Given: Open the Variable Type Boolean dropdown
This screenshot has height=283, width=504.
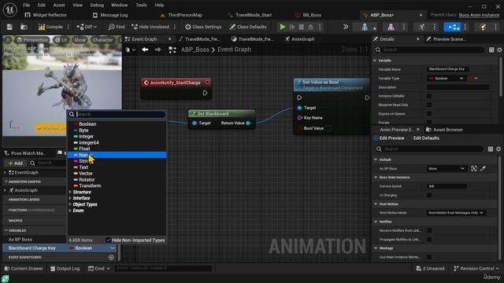Looking at the screenshot, I should coord(447,79).
